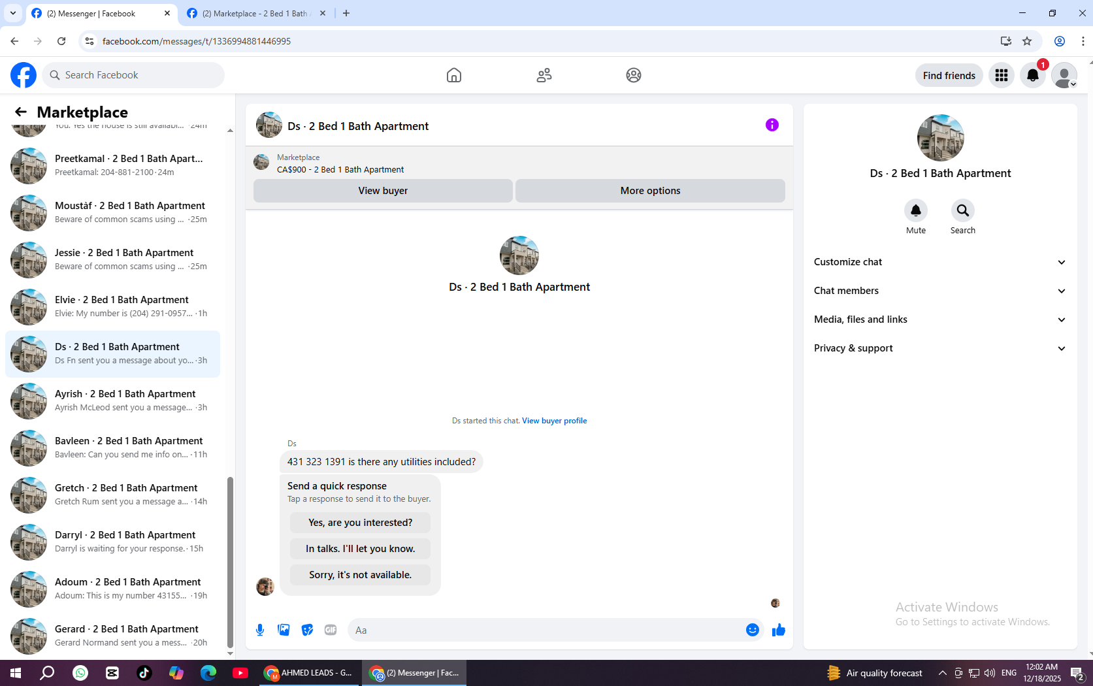Open Windows Start menu

(x=16, y=673)
